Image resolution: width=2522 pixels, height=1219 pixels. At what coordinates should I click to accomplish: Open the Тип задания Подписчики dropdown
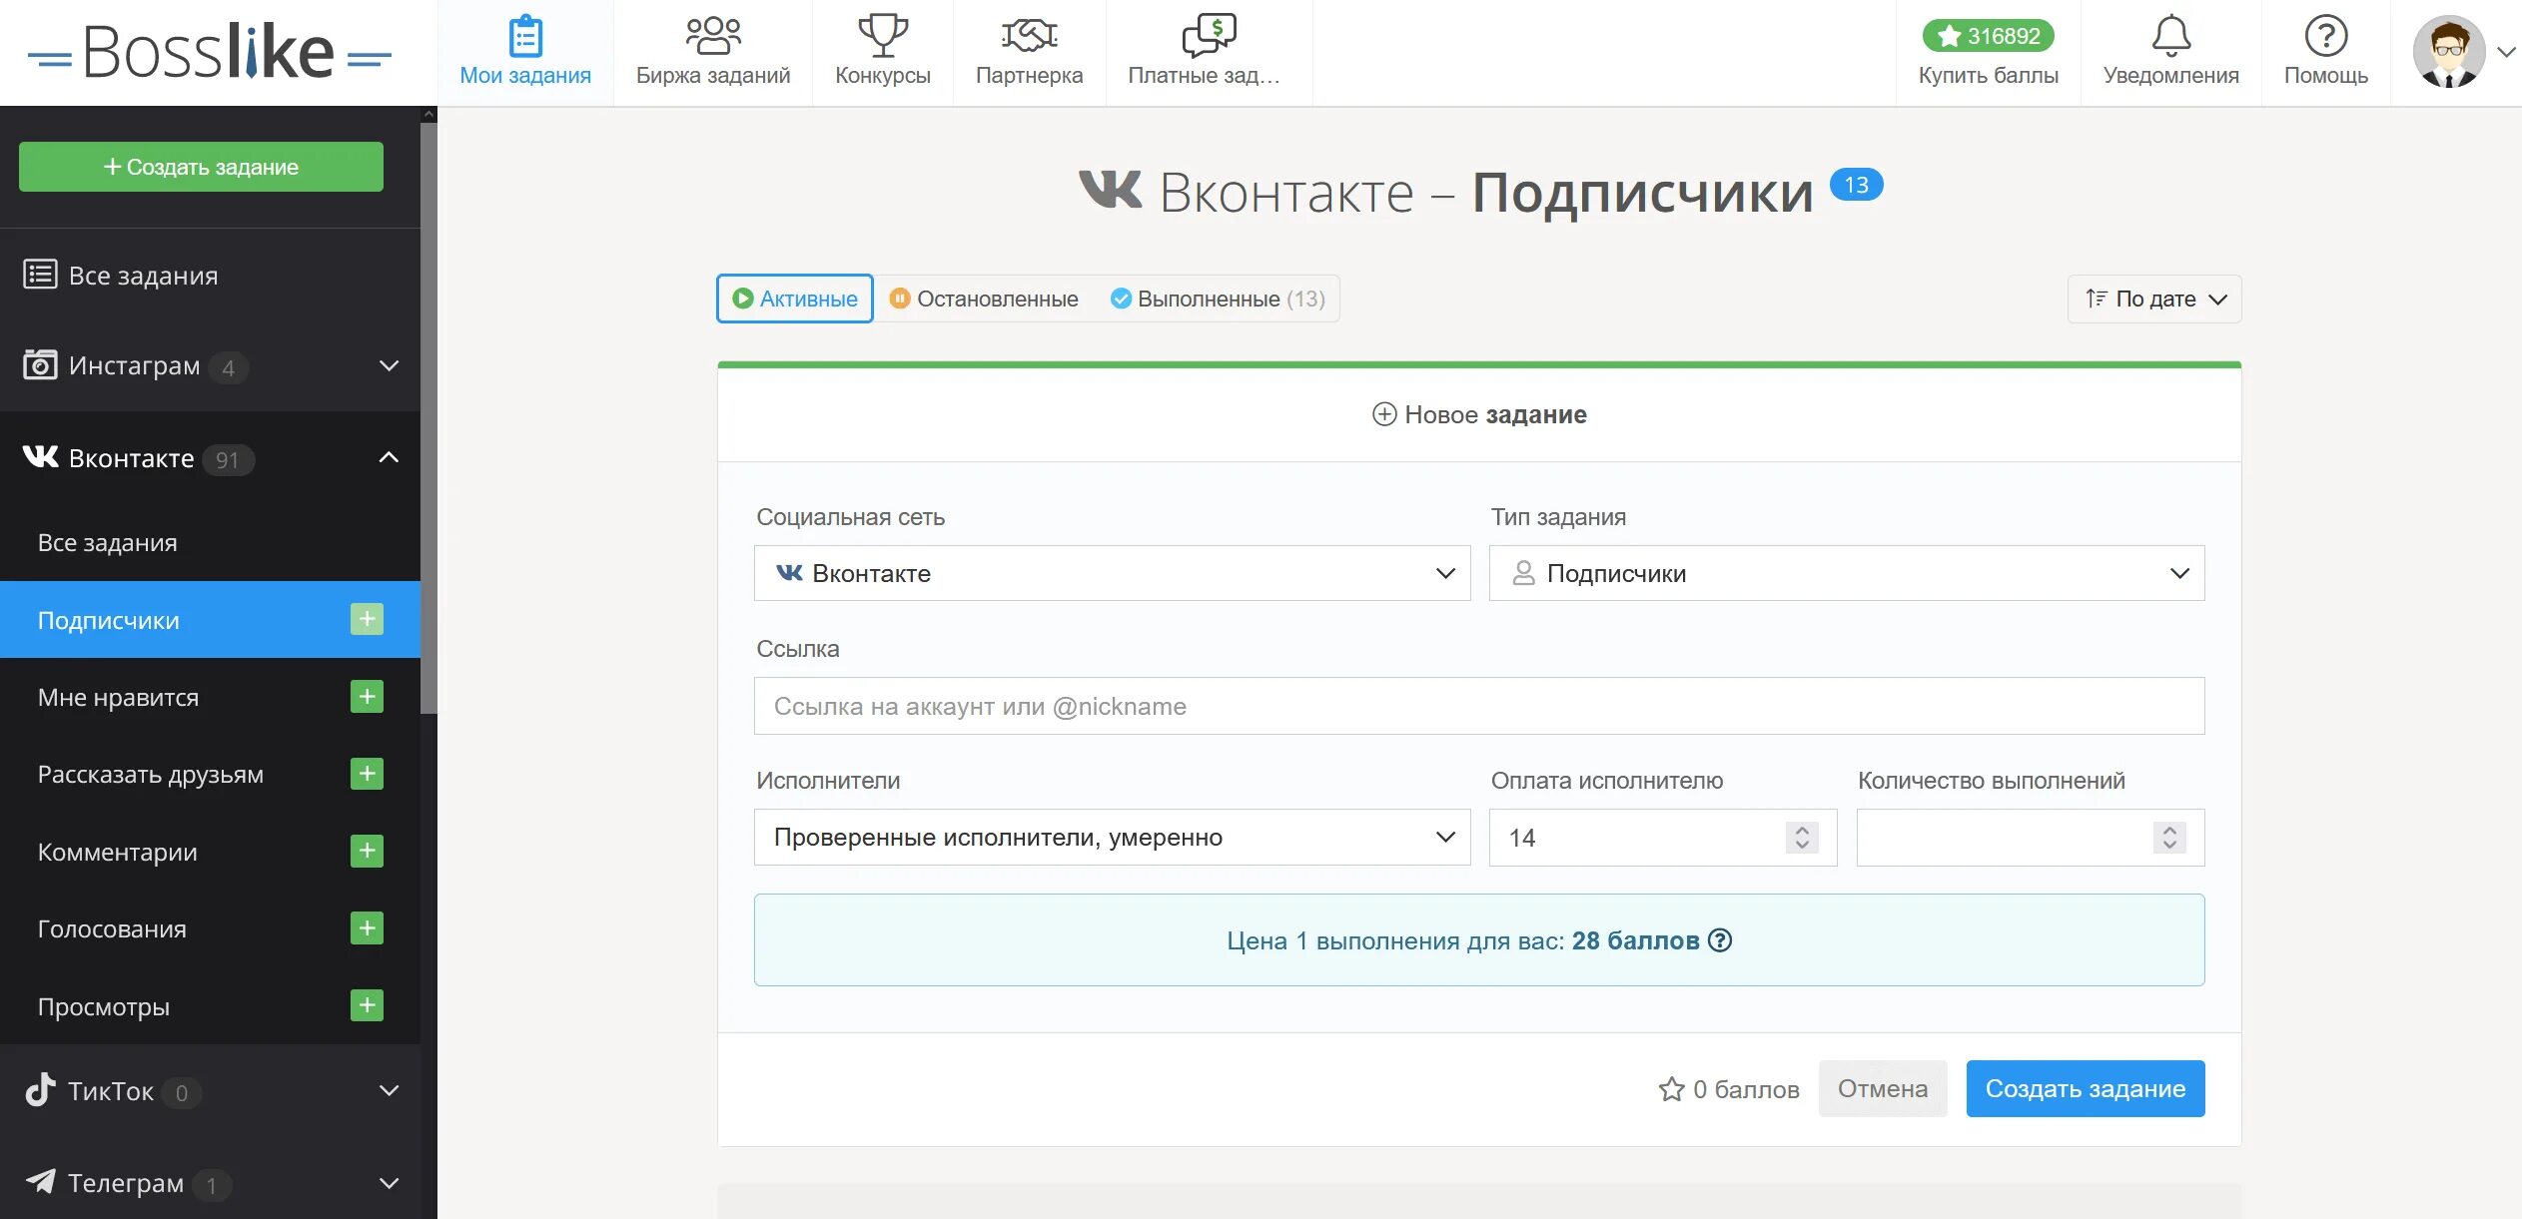(x=1847, y=573)
